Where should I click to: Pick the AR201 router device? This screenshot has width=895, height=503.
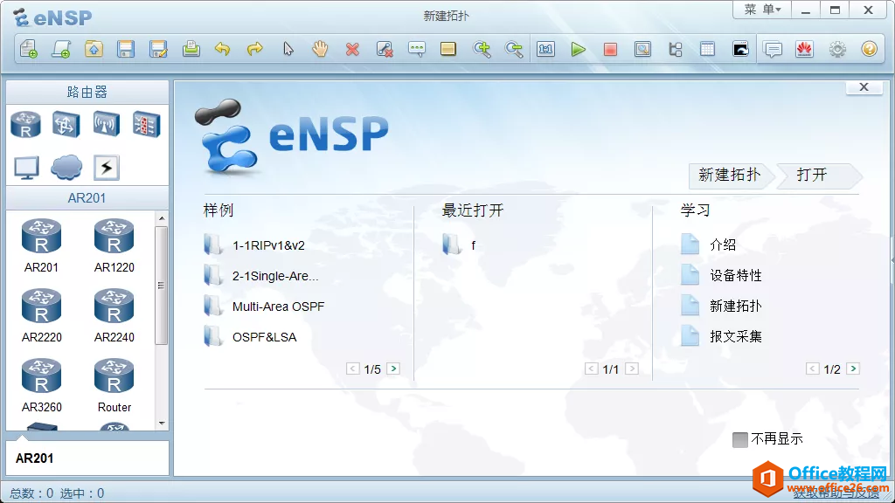41,245
